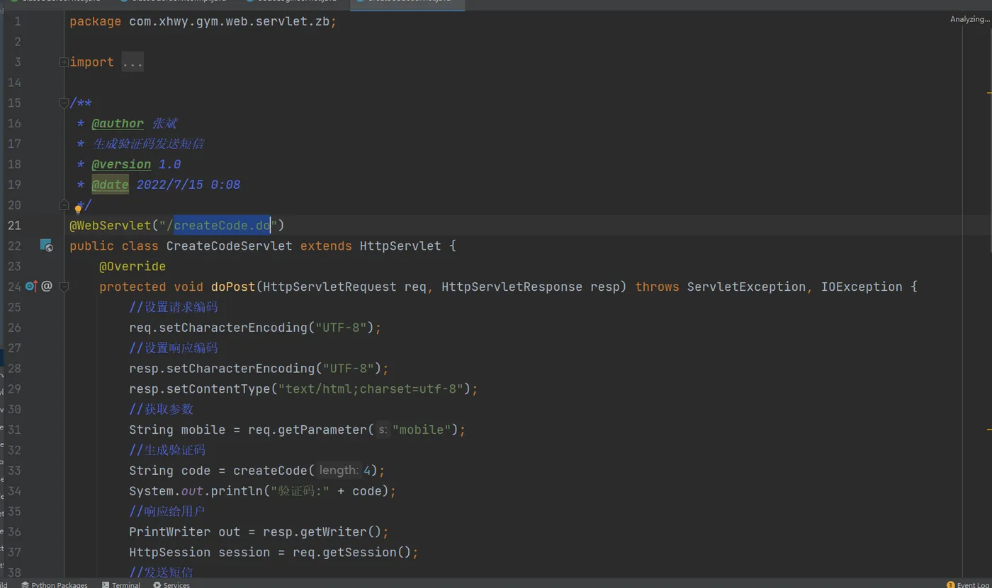992x588 pixels.
Task: Click the folded import ellipsis placeholder
Action: (x=133, y=62)
